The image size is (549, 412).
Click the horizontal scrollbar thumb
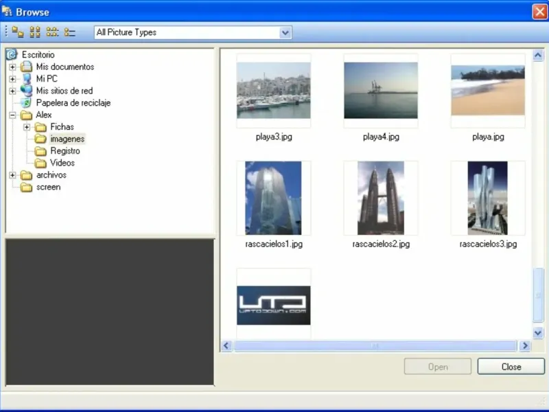tap(375, 346)
